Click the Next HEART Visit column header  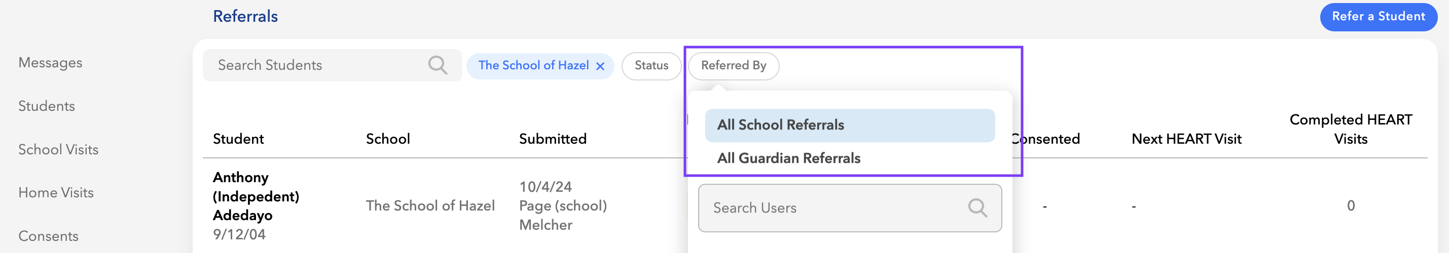(1186, 139)
